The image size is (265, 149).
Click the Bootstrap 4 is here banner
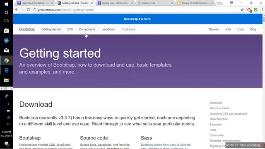tap(137, 19)
